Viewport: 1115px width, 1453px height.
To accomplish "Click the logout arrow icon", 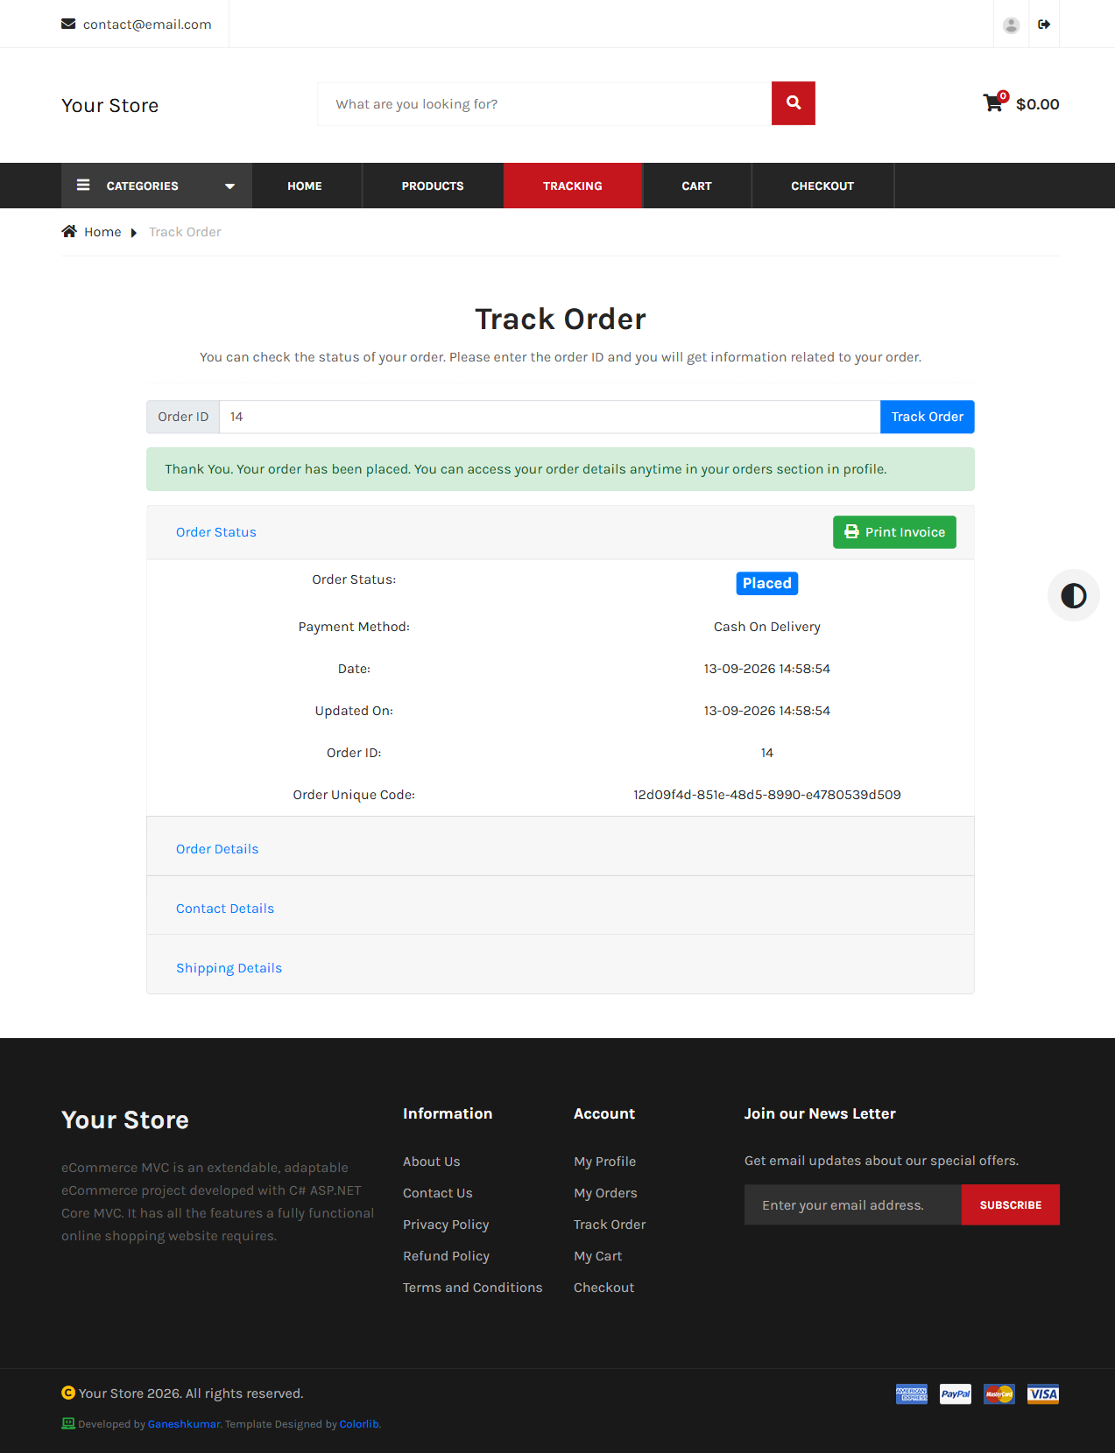I will pyautogui.click(x=1044, y=25).
